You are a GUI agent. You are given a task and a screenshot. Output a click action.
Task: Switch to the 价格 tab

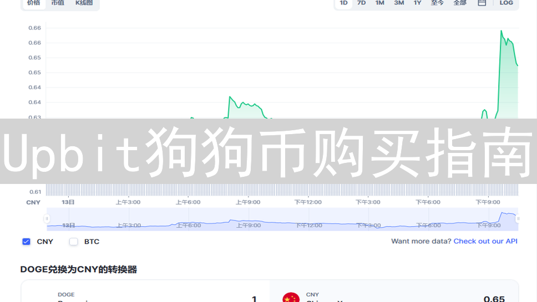coord(33,3)
